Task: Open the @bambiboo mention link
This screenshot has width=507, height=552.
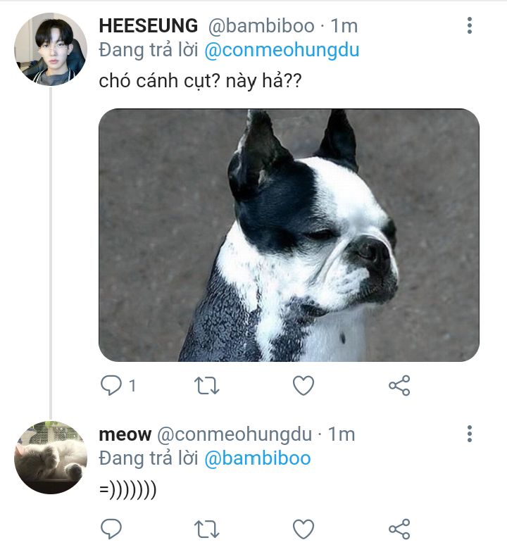Action: pos(257,458)
